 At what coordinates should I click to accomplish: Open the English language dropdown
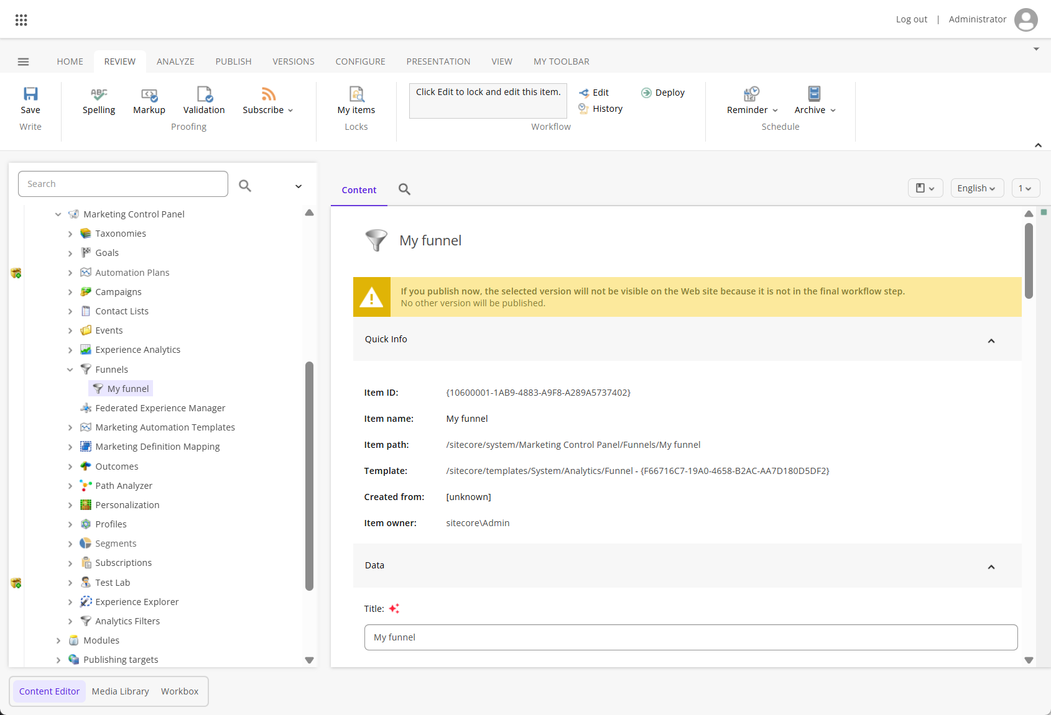click(x=977, y=188)
